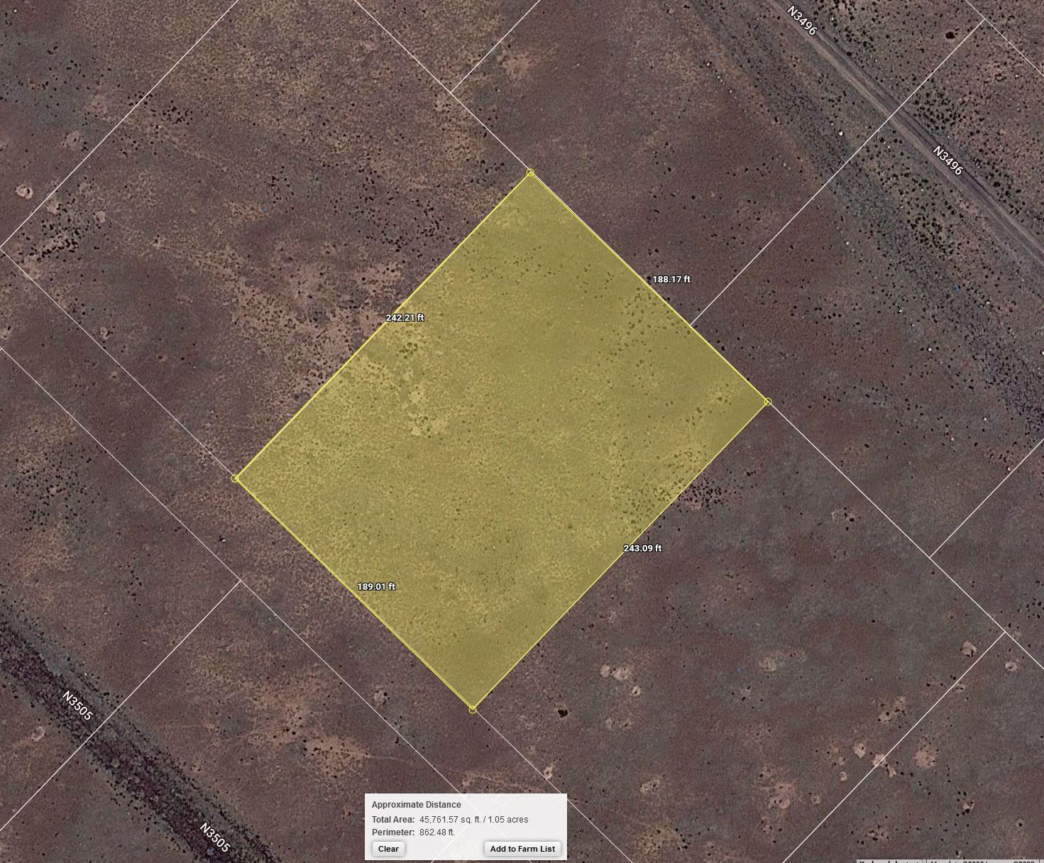Click the 243.09 ft edge label
The image size is (1044, 863).
pyautogui.click(x=642, y=549)
